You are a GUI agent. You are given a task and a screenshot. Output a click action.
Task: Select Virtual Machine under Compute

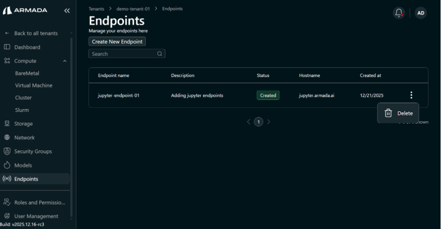point(33,86)
